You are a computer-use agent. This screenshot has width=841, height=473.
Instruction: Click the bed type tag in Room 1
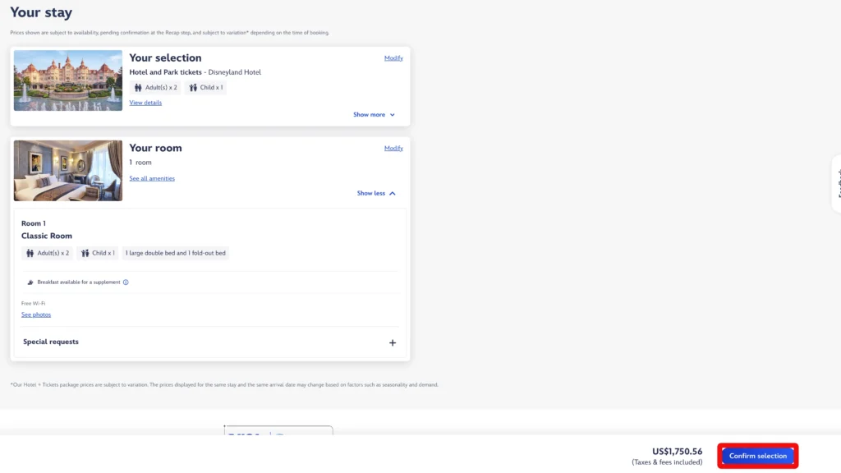(x=176, y=253)
